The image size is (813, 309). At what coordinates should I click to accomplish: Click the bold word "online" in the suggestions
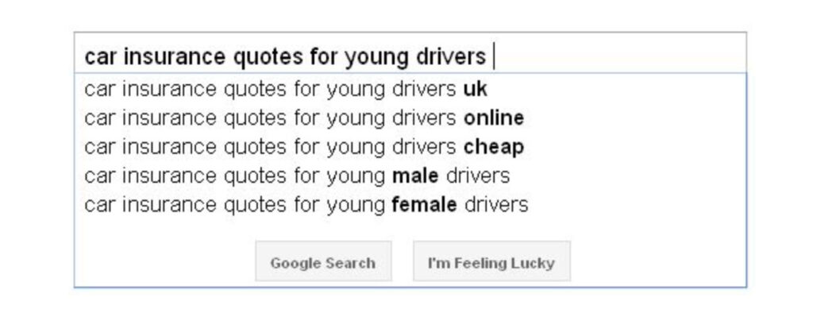coord(494,118)
